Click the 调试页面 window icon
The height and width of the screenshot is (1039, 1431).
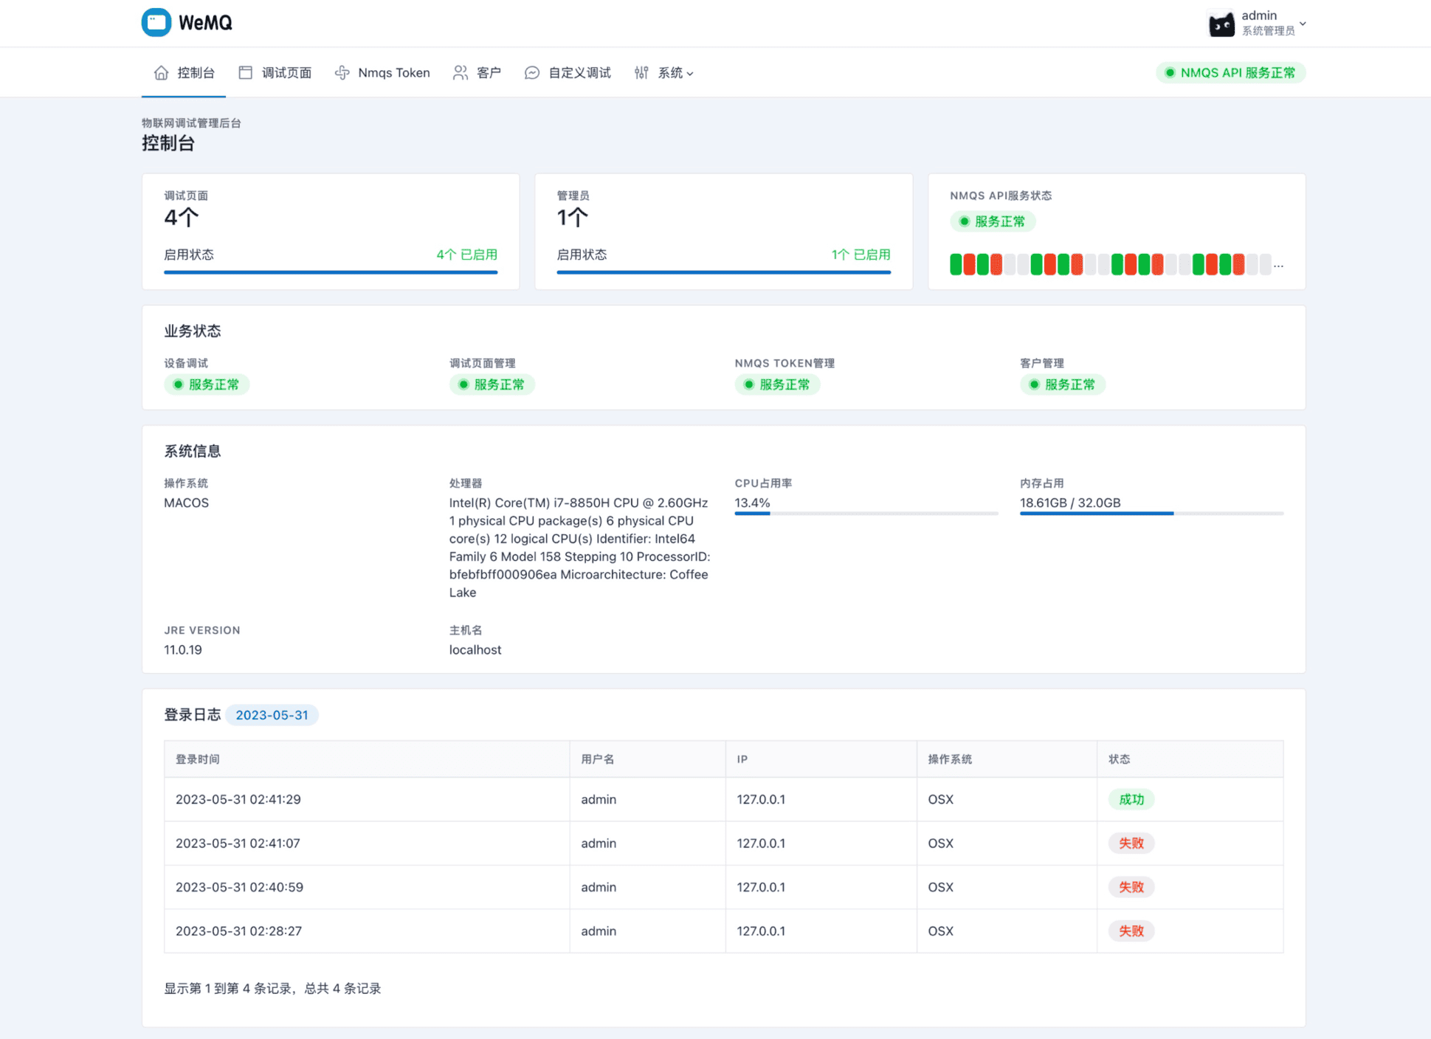coord(246,72)
